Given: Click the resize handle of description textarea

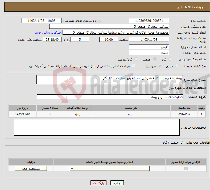Looking at the screenshot, I should coord(38,83).
